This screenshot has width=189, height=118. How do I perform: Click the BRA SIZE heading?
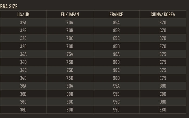point(9,6)
